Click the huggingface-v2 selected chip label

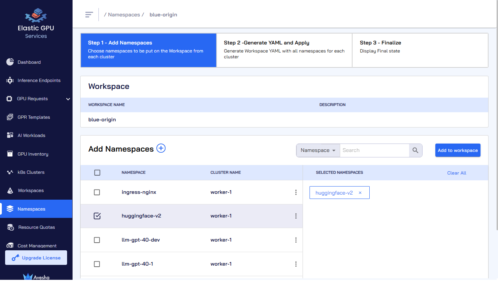click(x=334, y=193)
